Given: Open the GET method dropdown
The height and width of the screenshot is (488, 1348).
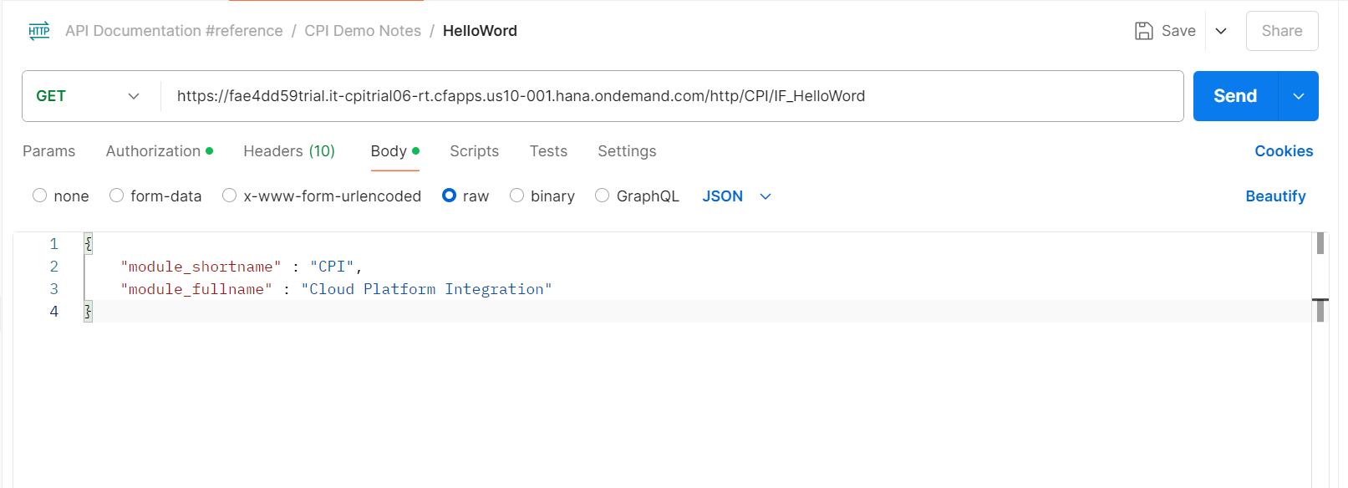Looking at the screenshot, I should click(88, 96).
